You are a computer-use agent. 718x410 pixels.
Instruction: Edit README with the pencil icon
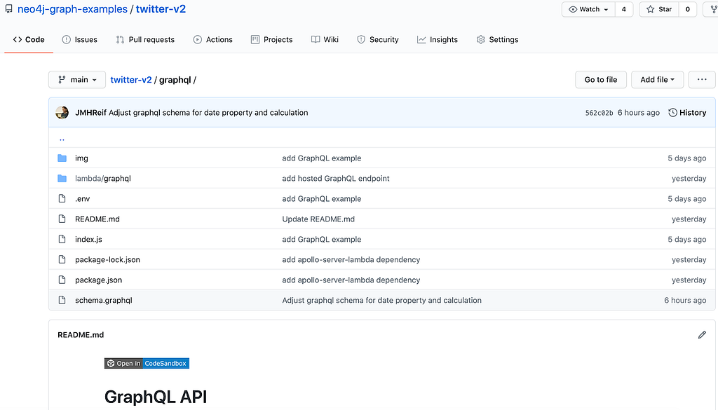702,335
